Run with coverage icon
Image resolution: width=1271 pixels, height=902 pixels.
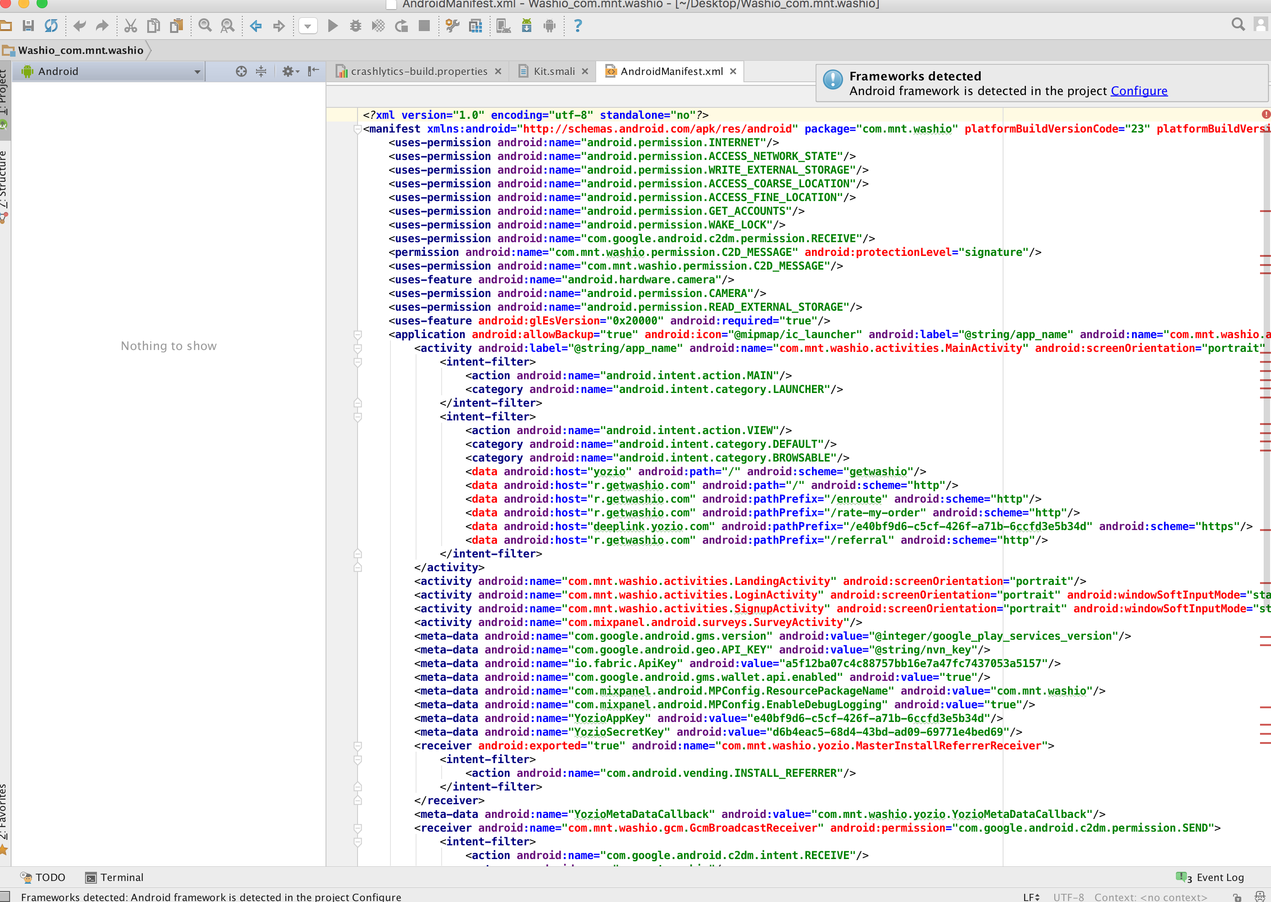[x=378, y=26]
